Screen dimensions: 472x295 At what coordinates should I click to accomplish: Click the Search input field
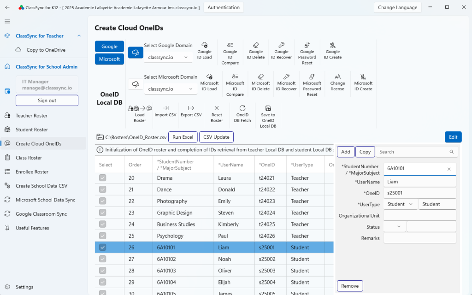(417, 152)
